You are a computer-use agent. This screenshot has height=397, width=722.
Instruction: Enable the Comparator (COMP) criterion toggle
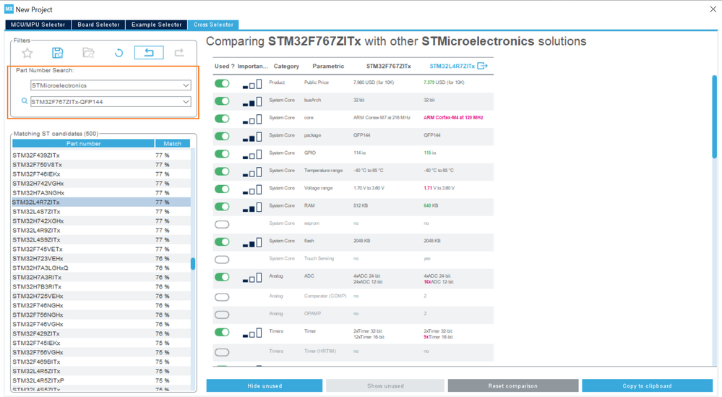click(x=222, y=297)
